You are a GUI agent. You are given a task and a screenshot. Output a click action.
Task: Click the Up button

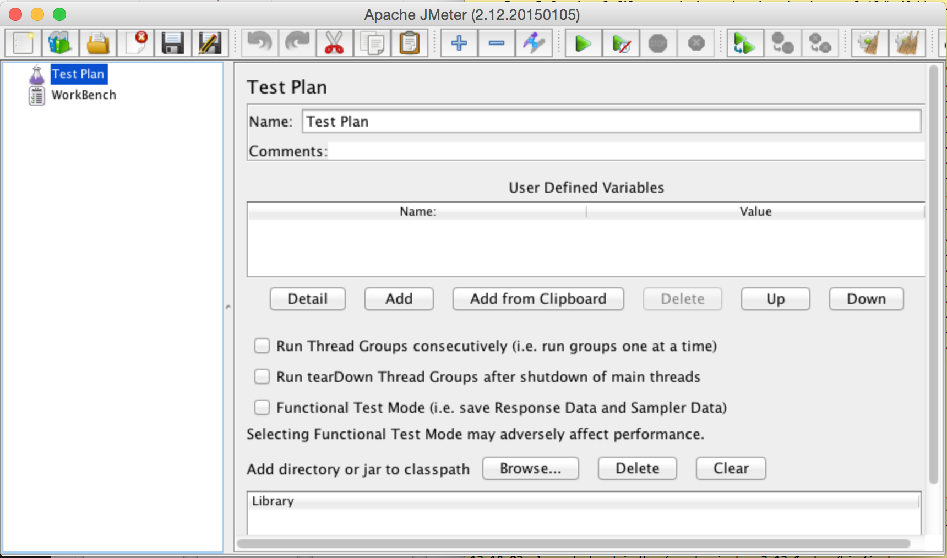[776, 299]
